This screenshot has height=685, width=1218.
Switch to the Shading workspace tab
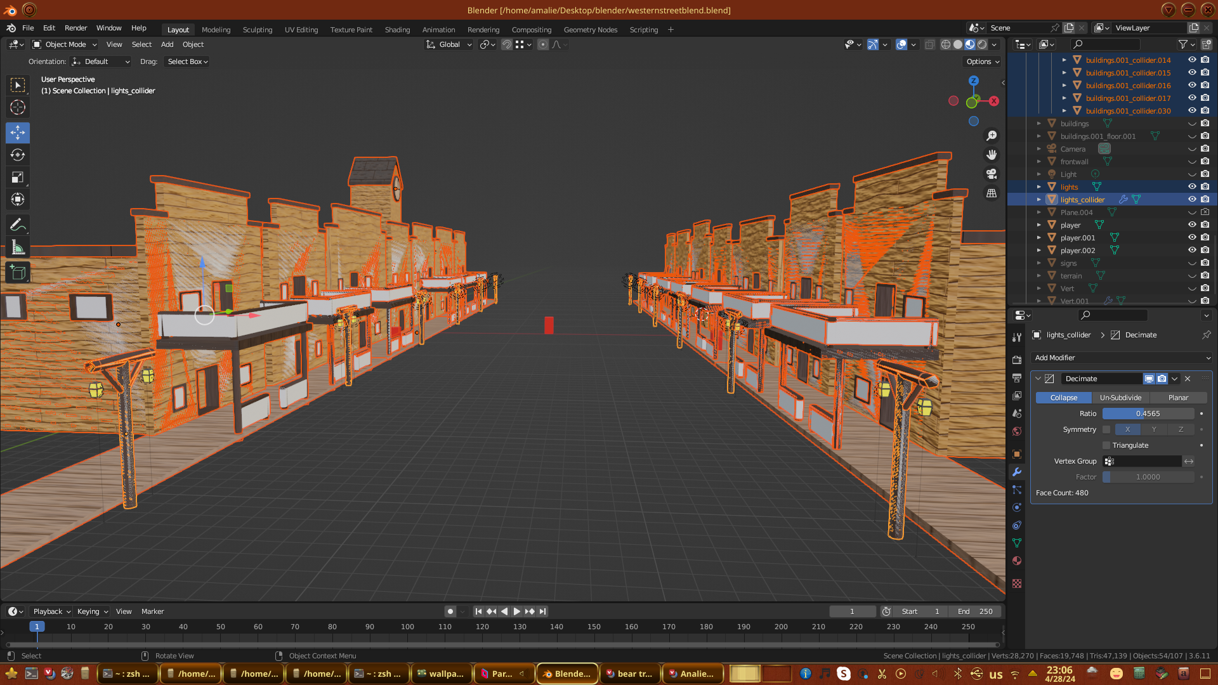pyautogui.click(x=397, y=30)
